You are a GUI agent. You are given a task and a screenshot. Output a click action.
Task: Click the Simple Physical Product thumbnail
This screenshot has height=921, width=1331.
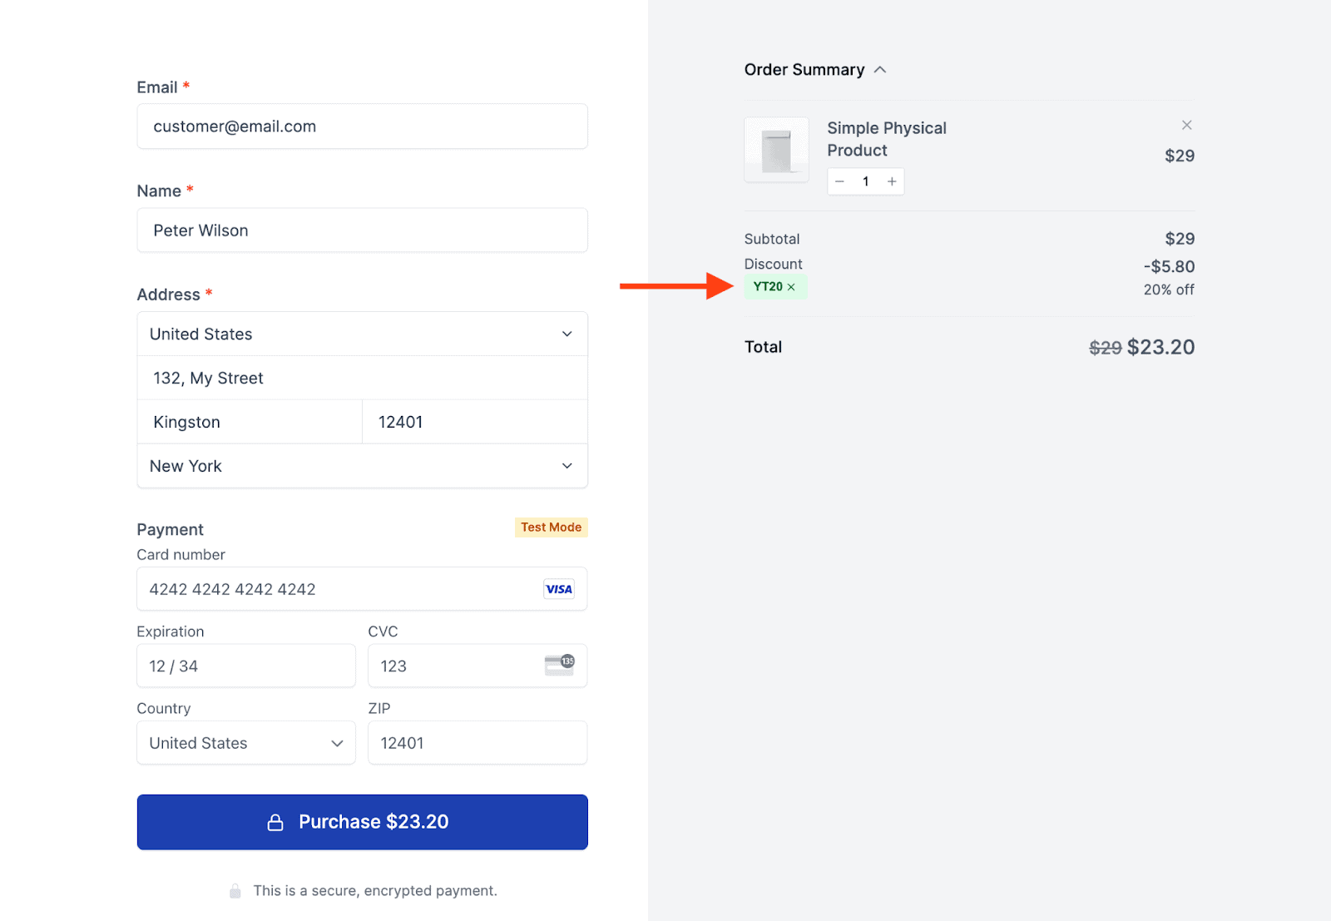776,150
